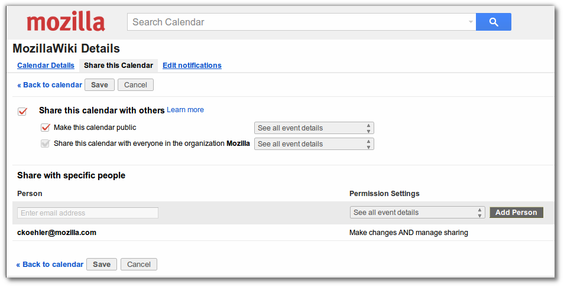Open permission dropdown for Mozilla organization sharing

click(314, 143)
